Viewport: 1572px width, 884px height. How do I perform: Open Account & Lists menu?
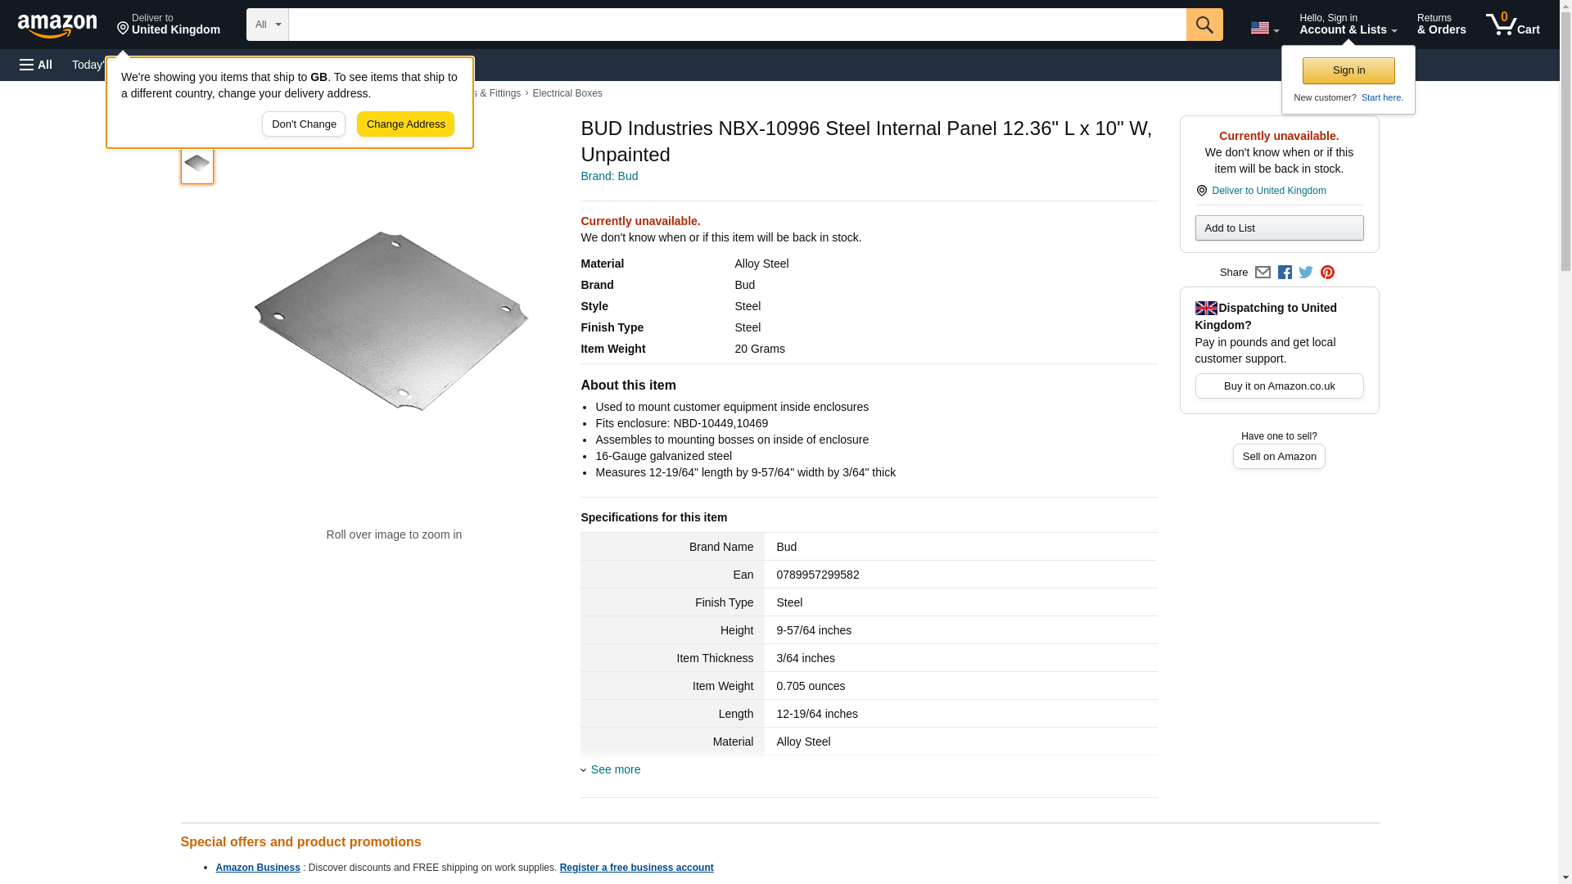pos(1348,25)
